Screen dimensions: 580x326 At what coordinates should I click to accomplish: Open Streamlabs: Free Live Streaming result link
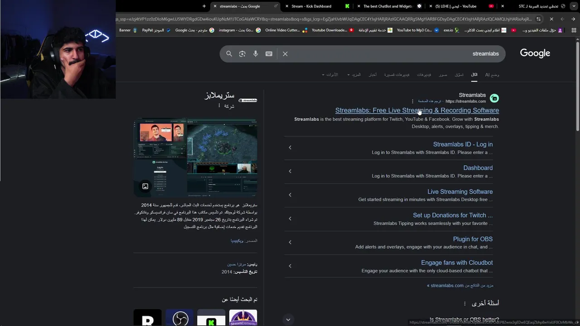417,110
